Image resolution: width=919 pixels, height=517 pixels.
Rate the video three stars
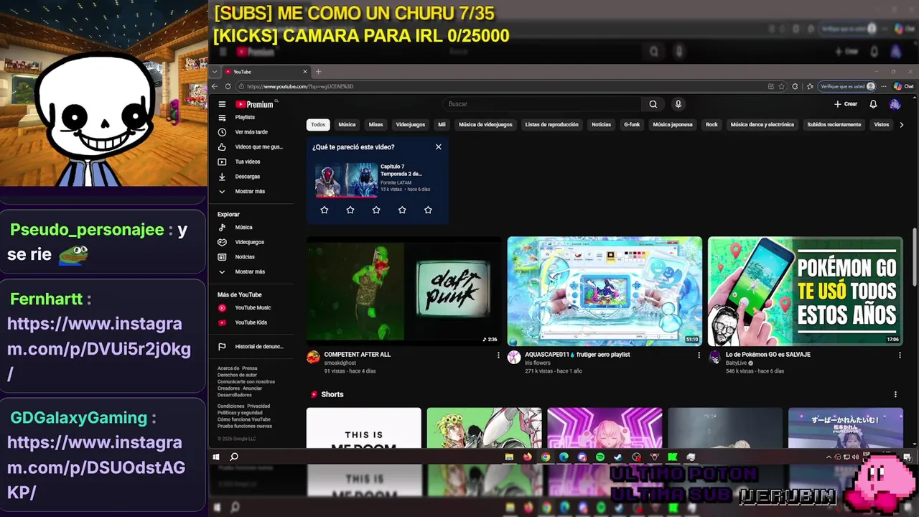pyautogui.click(x=376, y=210)
